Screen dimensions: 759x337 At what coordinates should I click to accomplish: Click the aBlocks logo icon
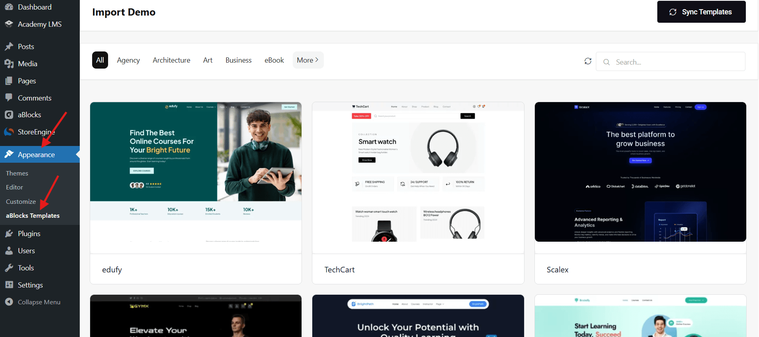pyautogui.click(x=9, y=115)
